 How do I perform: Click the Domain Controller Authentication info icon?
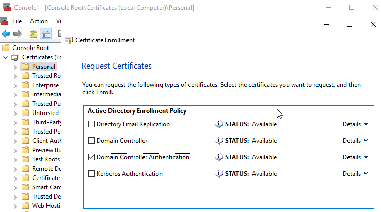[219, 157]
